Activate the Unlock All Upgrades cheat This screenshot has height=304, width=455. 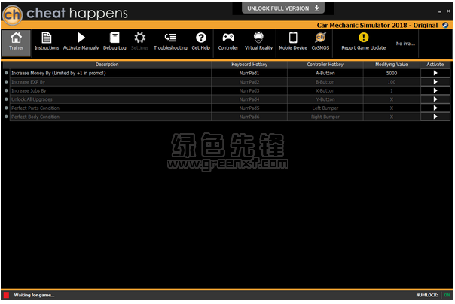click(x=435, y=99)
